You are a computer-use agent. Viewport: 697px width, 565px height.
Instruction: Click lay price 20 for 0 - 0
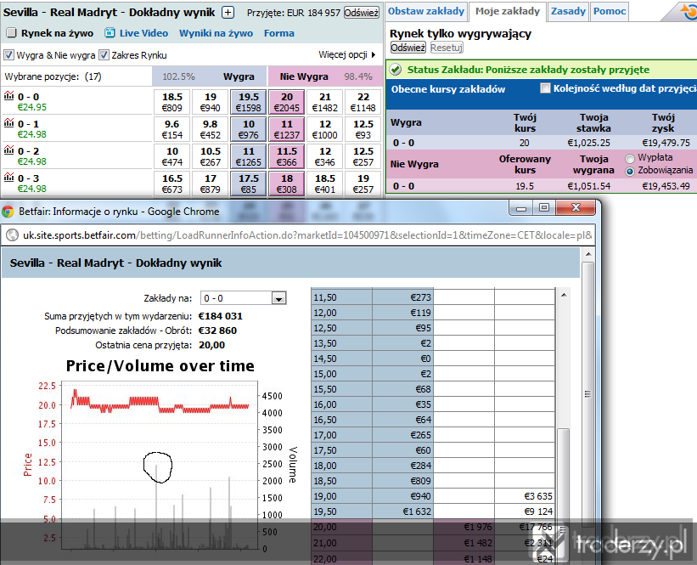click(287, 102)
